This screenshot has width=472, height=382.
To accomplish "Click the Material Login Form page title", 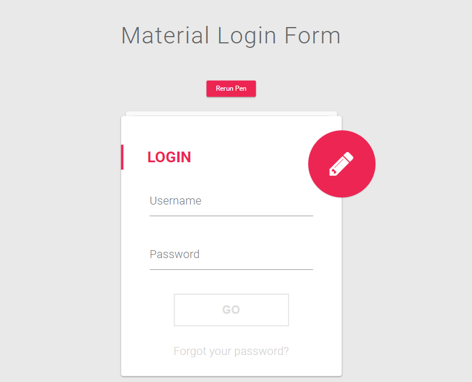I will pos(231,35).
